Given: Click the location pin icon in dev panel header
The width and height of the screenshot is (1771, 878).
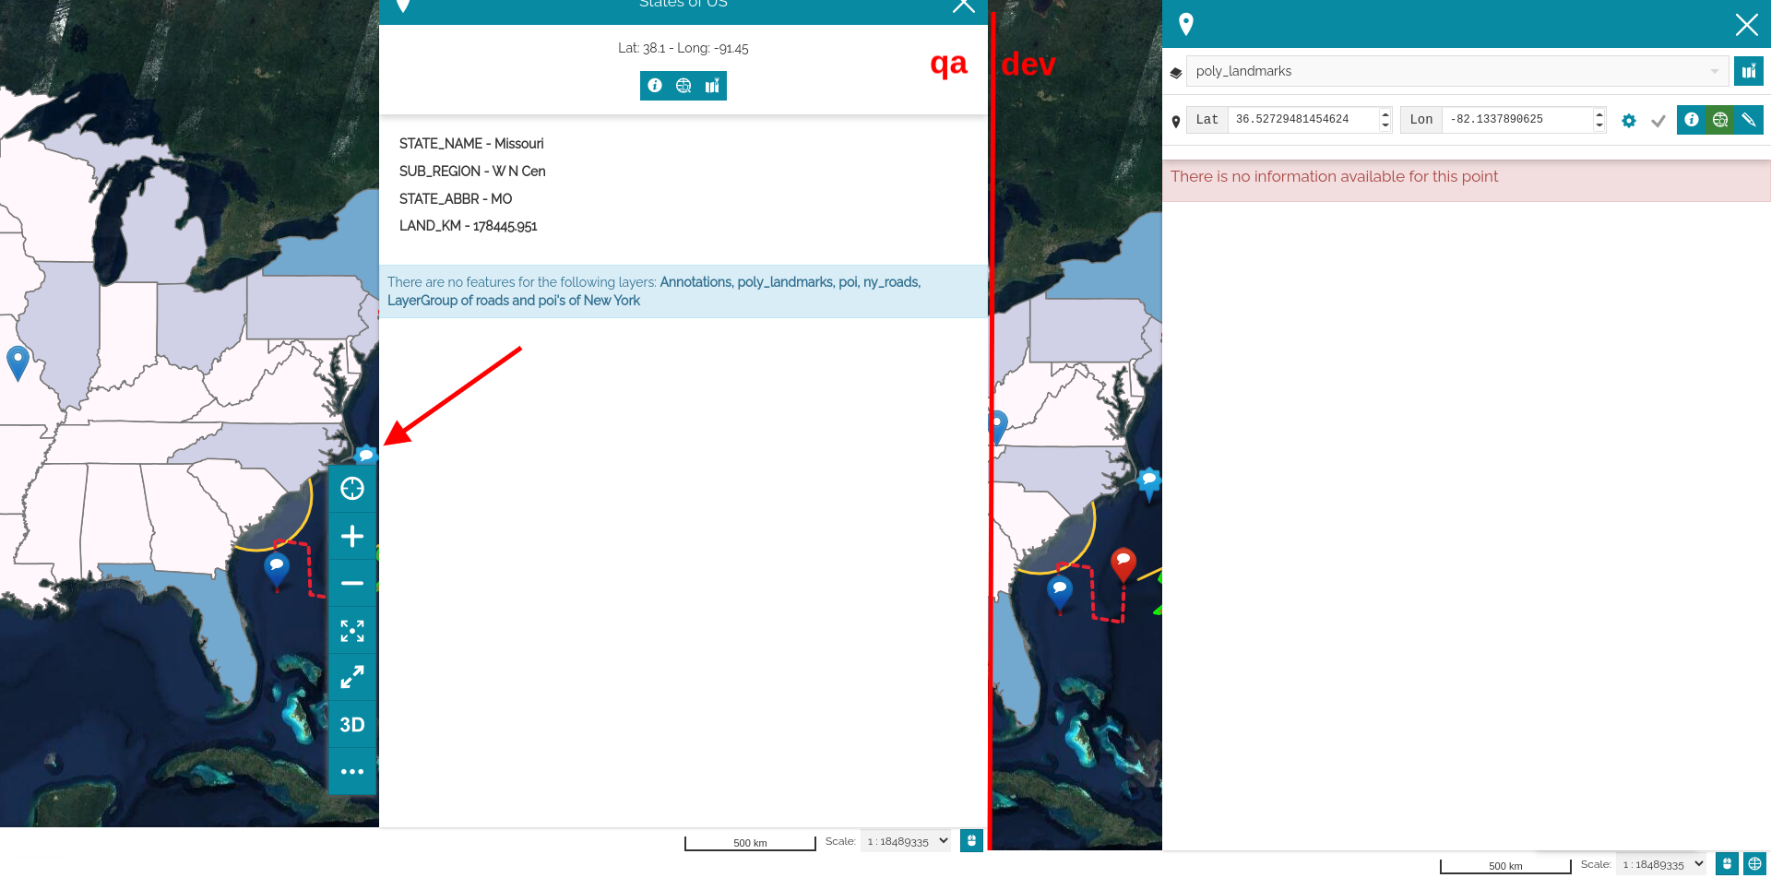Looking at the screenshot, I should pos(1186,25).
